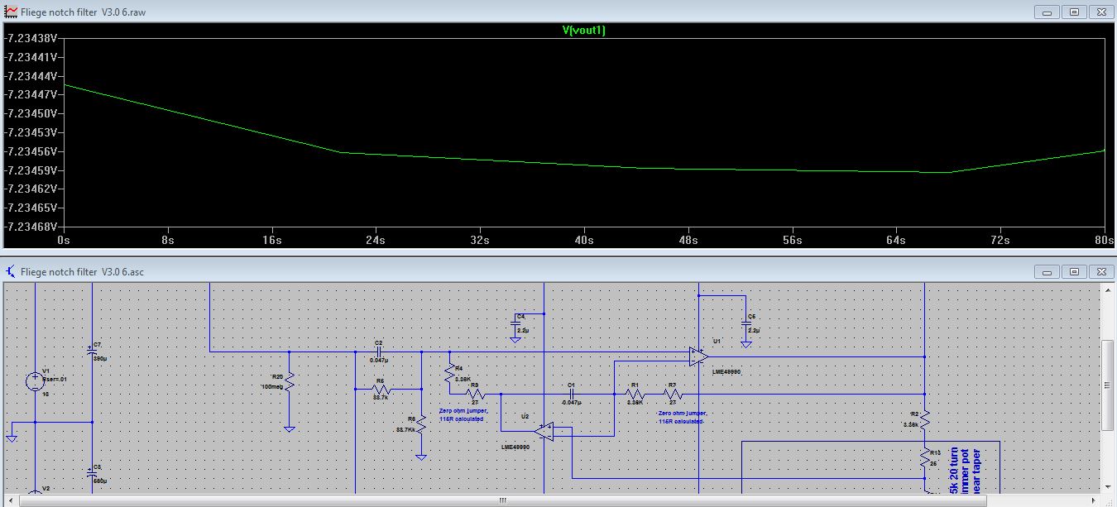The width and height of the screenshot is (1117, 507).
Task: Click the ground symbol below R20
Action: [290, 428]
